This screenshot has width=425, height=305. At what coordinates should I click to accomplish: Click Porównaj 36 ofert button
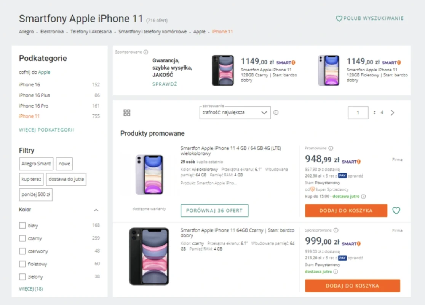click(x=214, y=211)
